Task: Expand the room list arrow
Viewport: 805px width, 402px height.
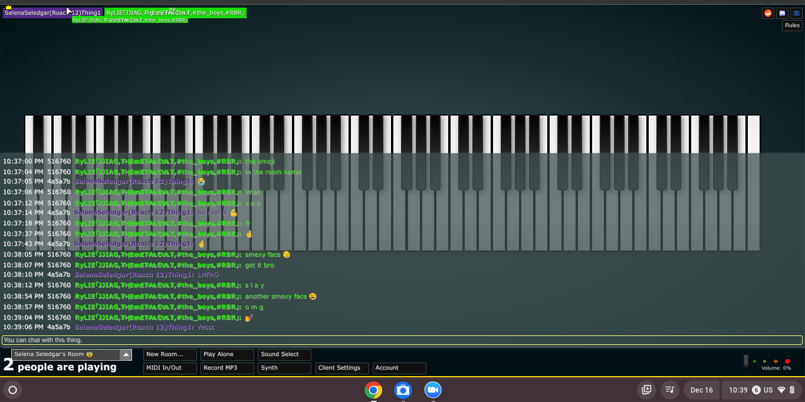Action: click(x=126, y=355)
